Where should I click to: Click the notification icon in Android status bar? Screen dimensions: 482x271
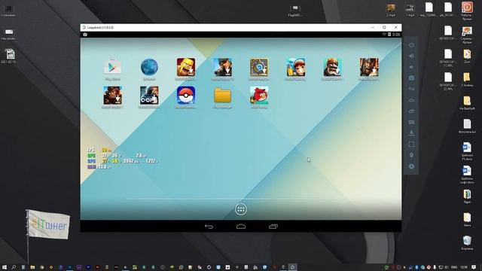[x=85, y=35]
